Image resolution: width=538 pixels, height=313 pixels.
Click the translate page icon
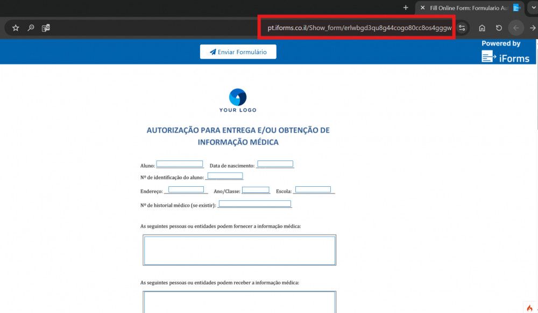coord(46,28)
